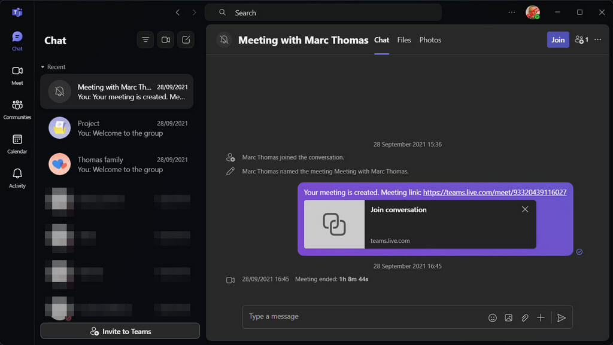Screen dimensions: 613x345
Task: Click the filter chats icon
Action: pyautogui.click(x=145, y=40)
